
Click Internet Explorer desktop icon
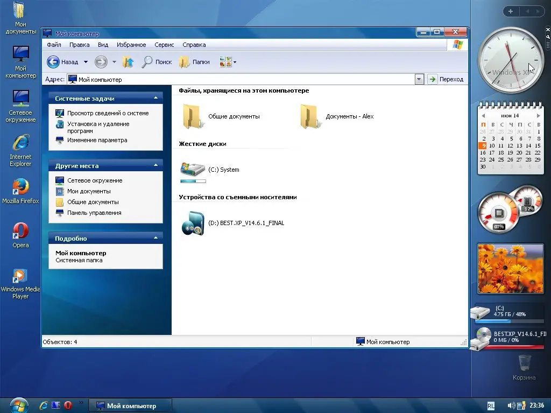[x=20, y=150]
